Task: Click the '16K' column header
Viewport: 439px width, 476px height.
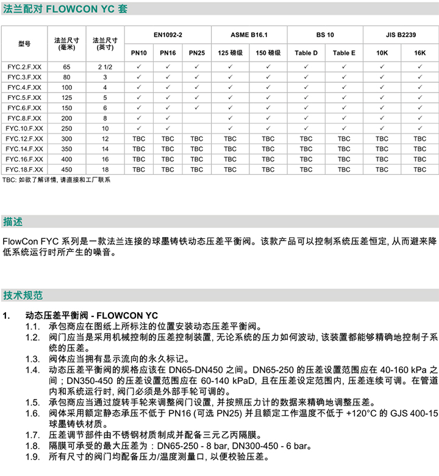Action: [x=420, y=53]
